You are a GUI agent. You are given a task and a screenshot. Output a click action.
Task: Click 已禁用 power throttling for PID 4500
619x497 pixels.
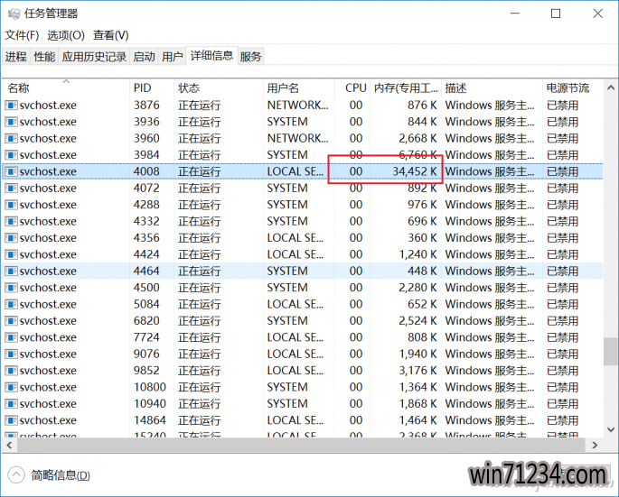tap(563, 288)
